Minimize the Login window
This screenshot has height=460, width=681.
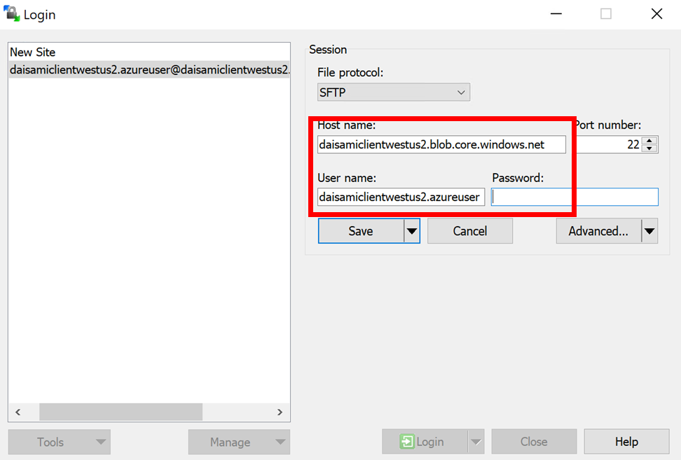[x=556, y=14]
